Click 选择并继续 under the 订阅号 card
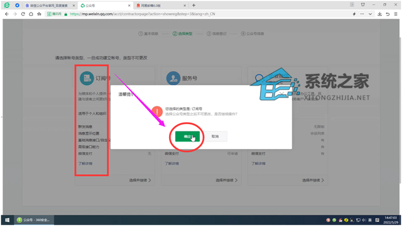This screenshot has width=402, height=226. tap(140, 180)
